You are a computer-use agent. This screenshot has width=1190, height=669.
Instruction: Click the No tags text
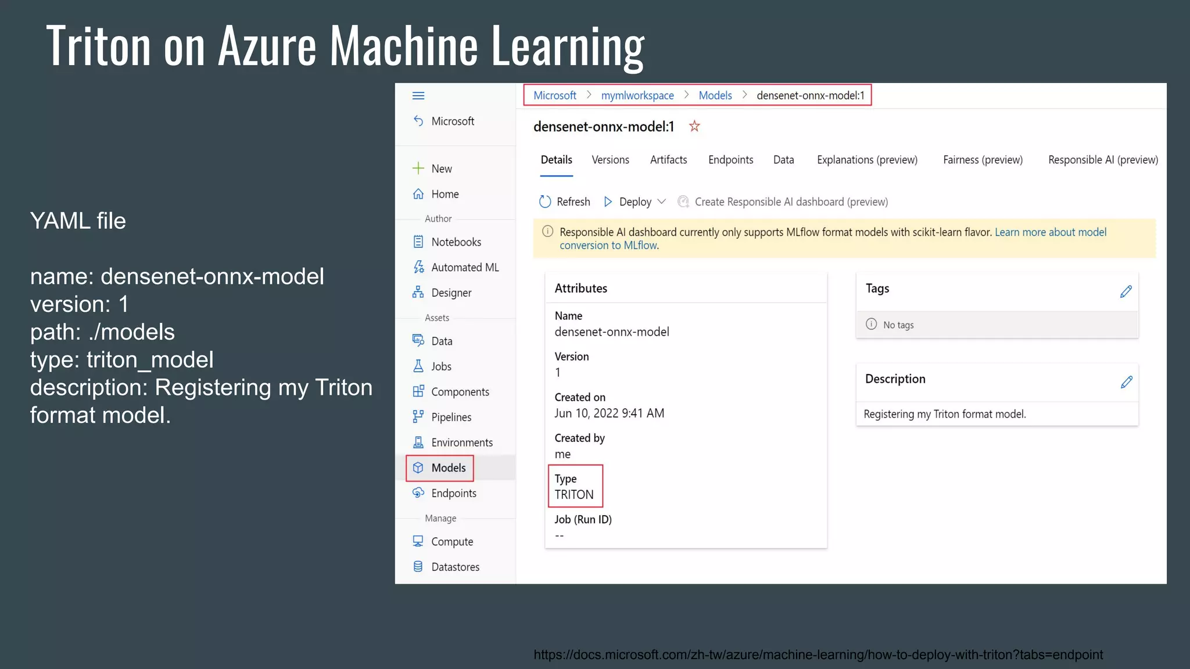tap(898, 325)
